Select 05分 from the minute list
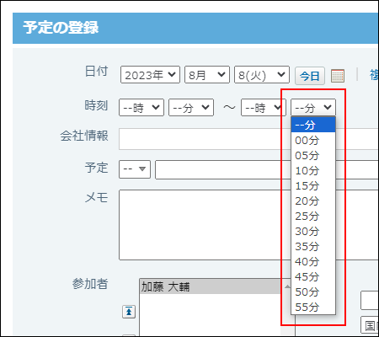Image resolution: width=379 pixels, height=337 pixels. (313, 155)
